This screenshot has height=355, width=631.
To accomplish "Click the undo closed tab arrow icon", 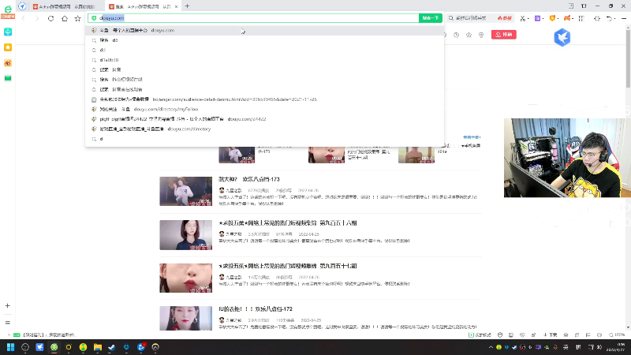I will (609, 18).
